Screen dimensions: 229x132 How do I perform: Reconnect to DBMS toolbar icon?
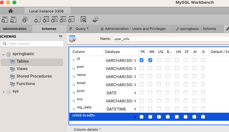pos(96,19)
